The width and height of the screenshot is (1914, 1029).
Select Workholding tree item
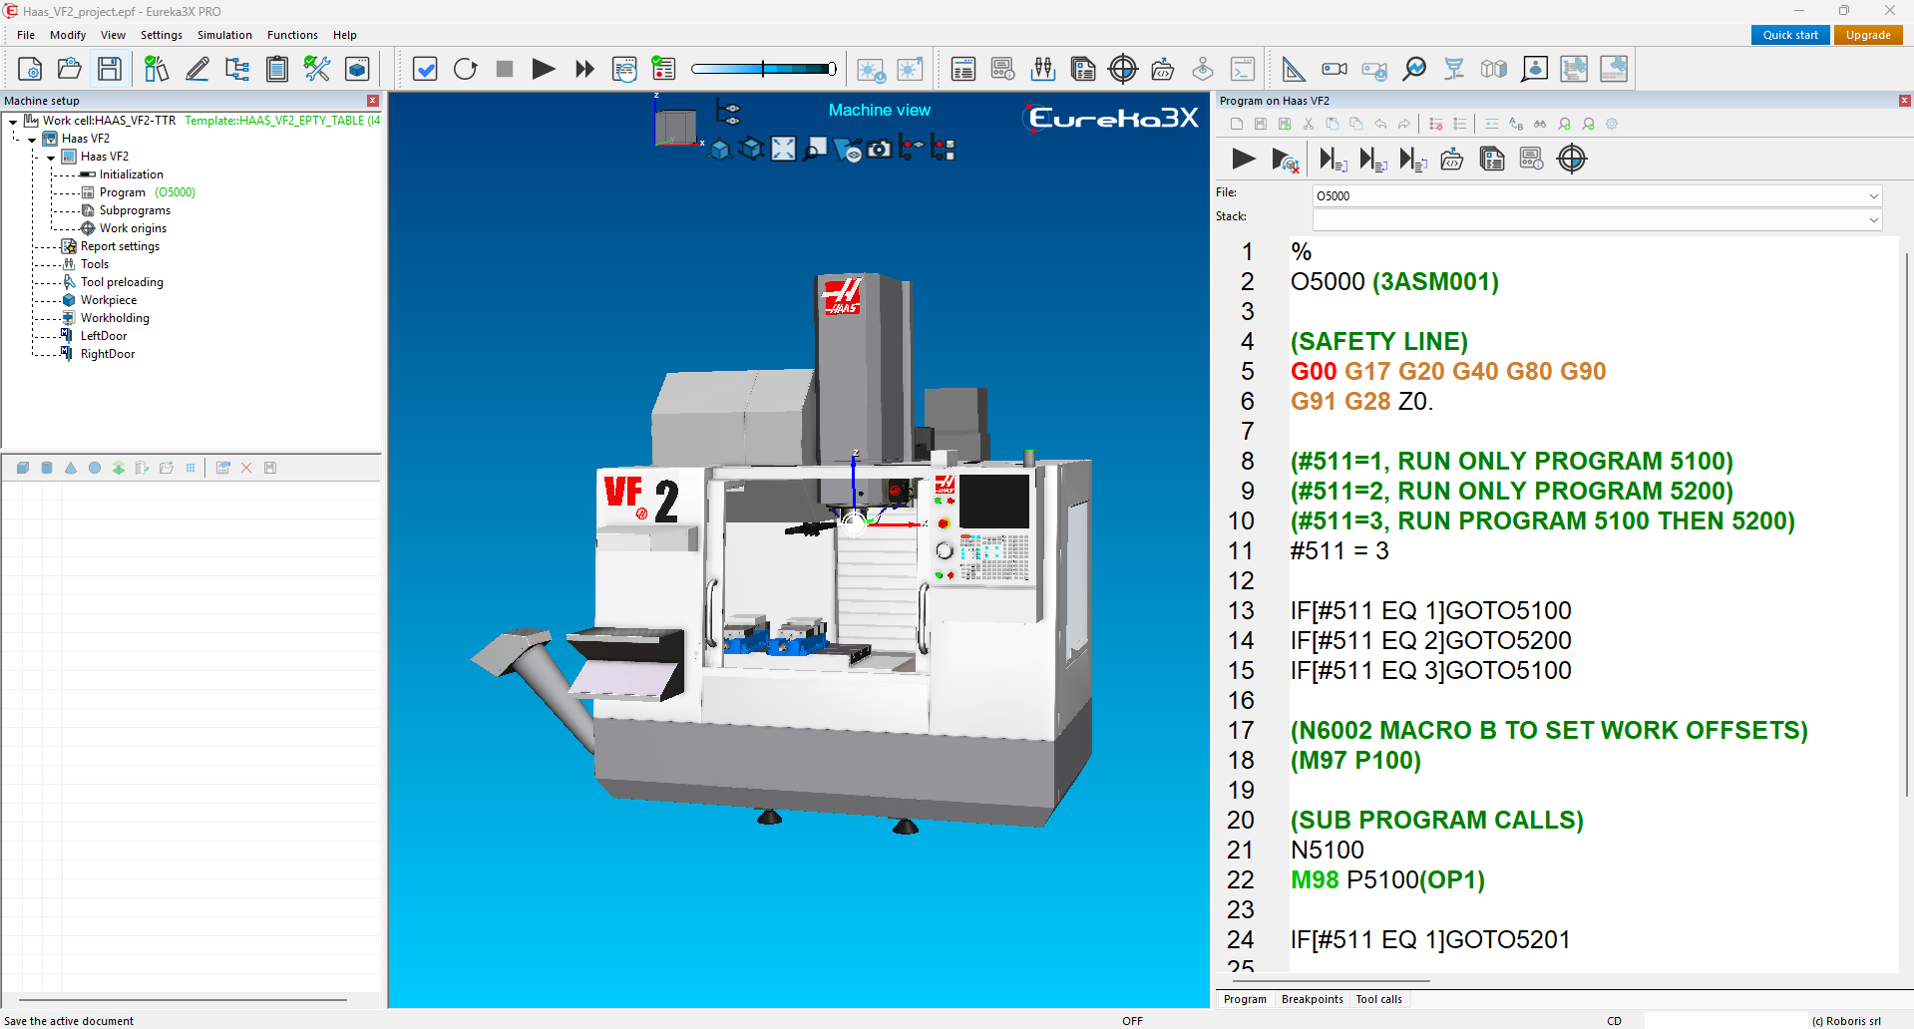click(115, 318)
